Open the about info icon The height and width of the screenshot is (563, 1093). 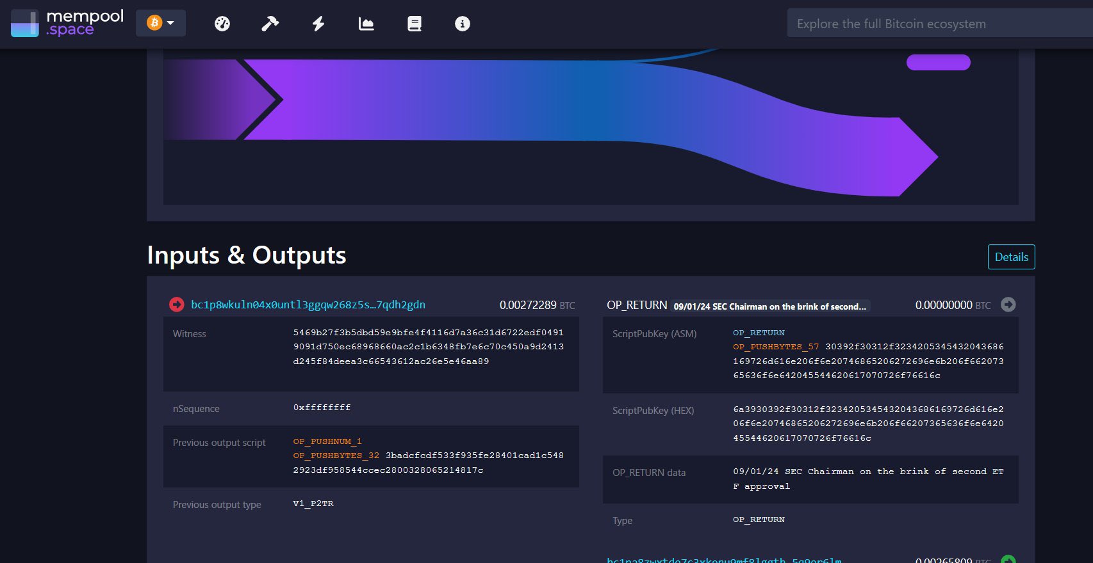(x=462, y=24)
